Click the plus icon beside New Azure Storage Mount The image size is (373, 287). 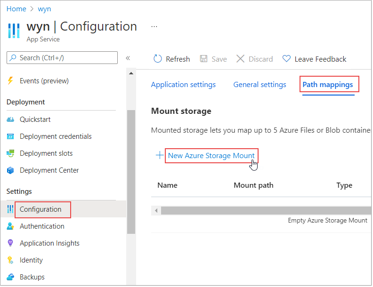[x=160, y=155]
